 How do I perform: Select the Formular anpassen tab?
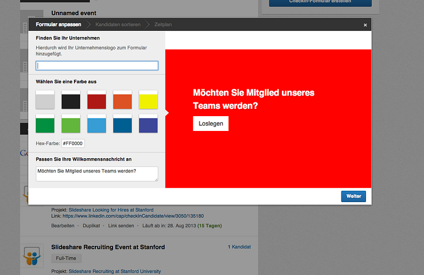58,24
